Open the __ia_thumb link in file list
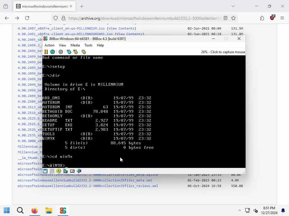The height and width of the screenshot is (216, 289). [x=30, y=158]
